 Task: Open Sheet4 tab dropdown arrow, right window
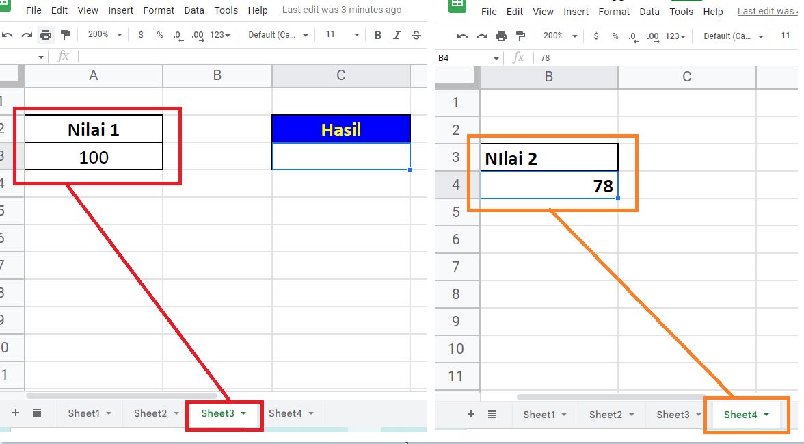766,414
